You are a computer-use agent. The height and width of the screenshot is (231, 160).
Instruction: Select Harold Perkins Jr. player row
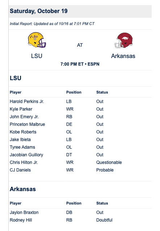pyautogui.click(x=80, y=102)
